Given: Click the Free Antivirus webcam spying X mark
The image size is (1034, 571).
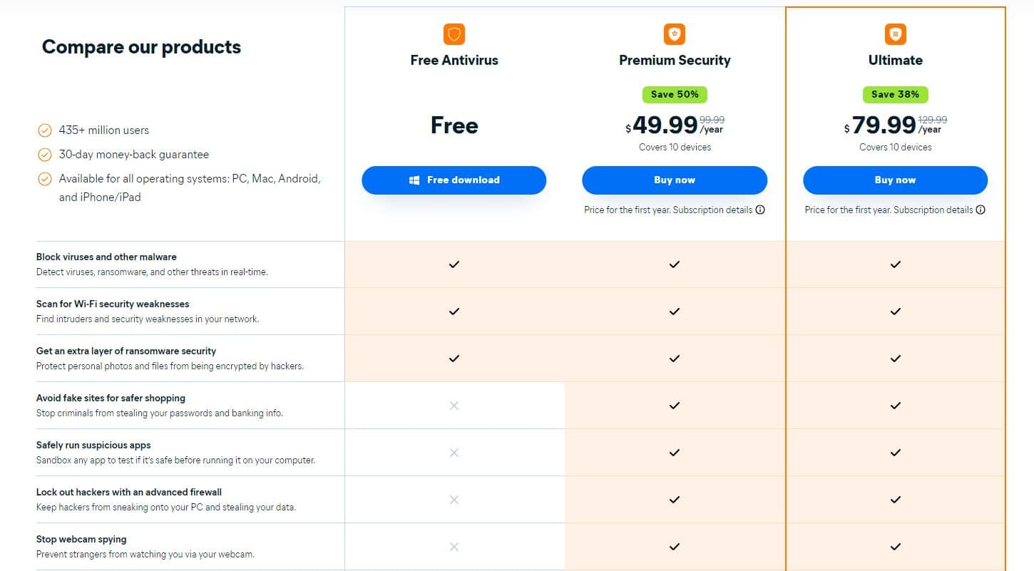Looking at the screenshot, I should [x=454, y=547].
